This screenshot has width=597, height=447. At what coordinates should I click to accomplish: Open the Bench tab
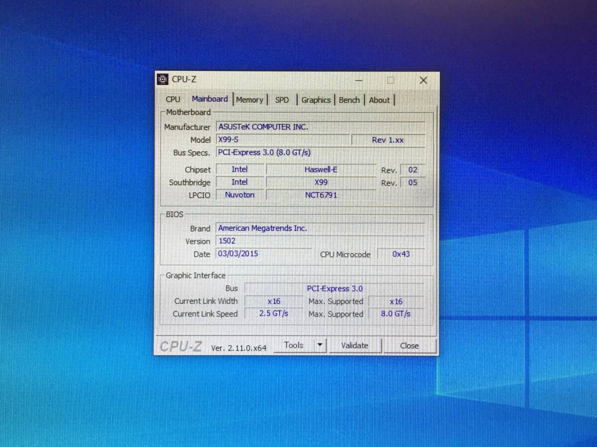(x=349, y=100)
